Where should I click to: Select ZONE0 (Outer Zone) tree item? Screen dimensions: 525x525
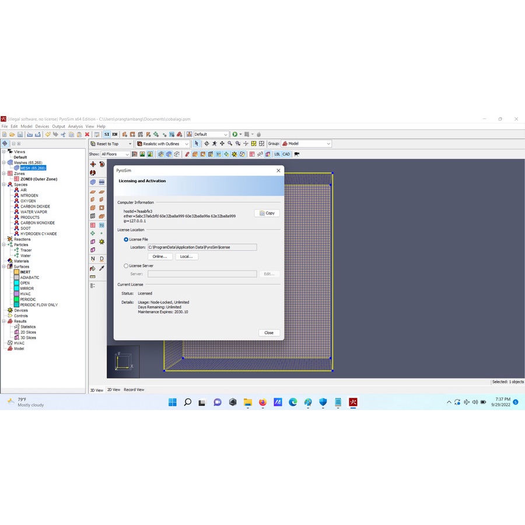pyautogui.click(x=39, y=179)
